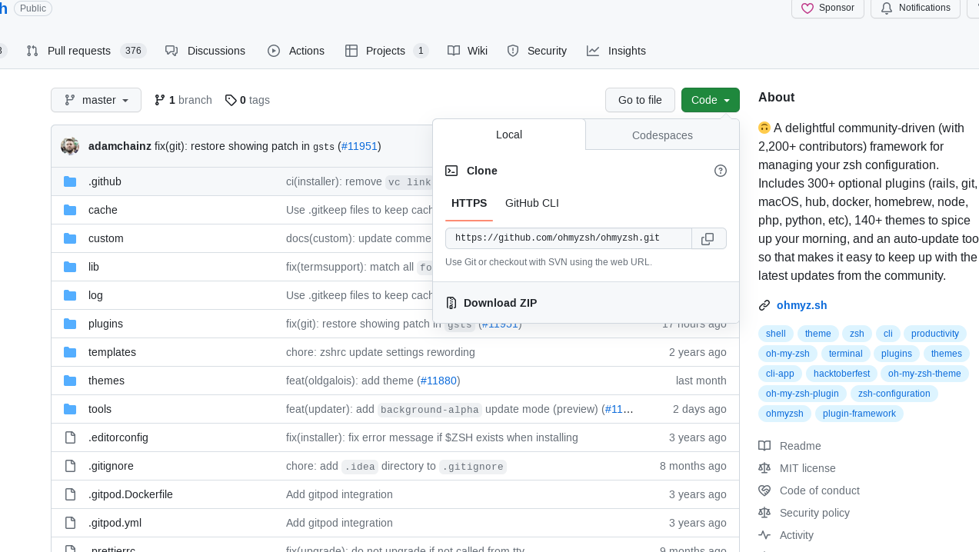
Task: Expand the master branch dropdown
Action: tap(96, 100)
